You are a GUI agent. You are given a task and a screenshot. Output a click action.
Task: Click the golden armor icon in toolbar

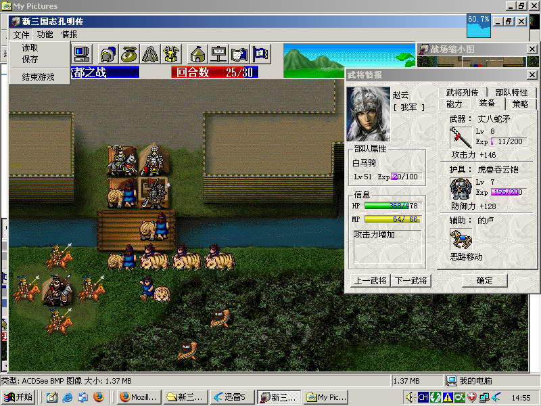coord(171,54)
